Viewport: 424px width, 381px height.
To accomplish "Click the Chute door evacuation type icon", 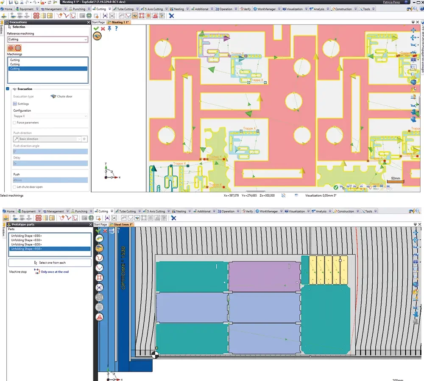I will pyautogui.click(x=53, y=96).
